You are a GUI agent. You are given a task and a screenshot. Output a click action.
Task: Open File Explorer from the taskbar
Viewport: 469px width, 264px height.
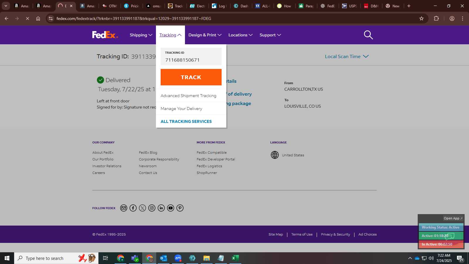[x=207, y=258]
